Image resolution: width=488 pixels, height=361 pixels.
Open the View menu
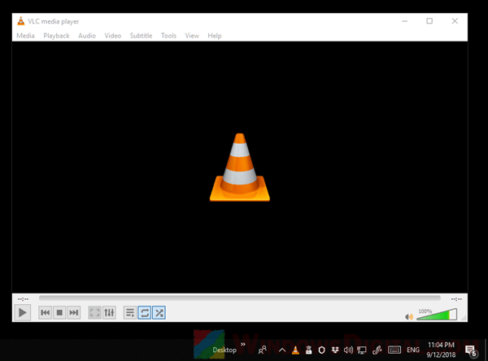click(192, 36)
